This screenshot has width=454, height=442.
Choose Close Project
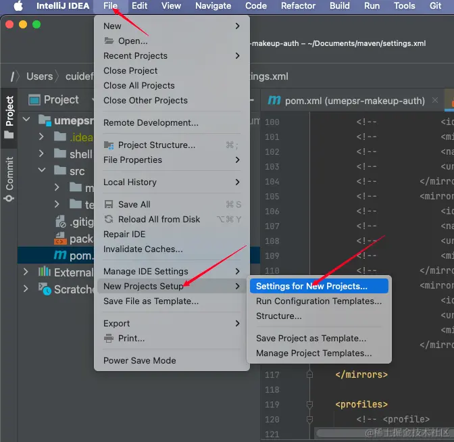(130, 71)
